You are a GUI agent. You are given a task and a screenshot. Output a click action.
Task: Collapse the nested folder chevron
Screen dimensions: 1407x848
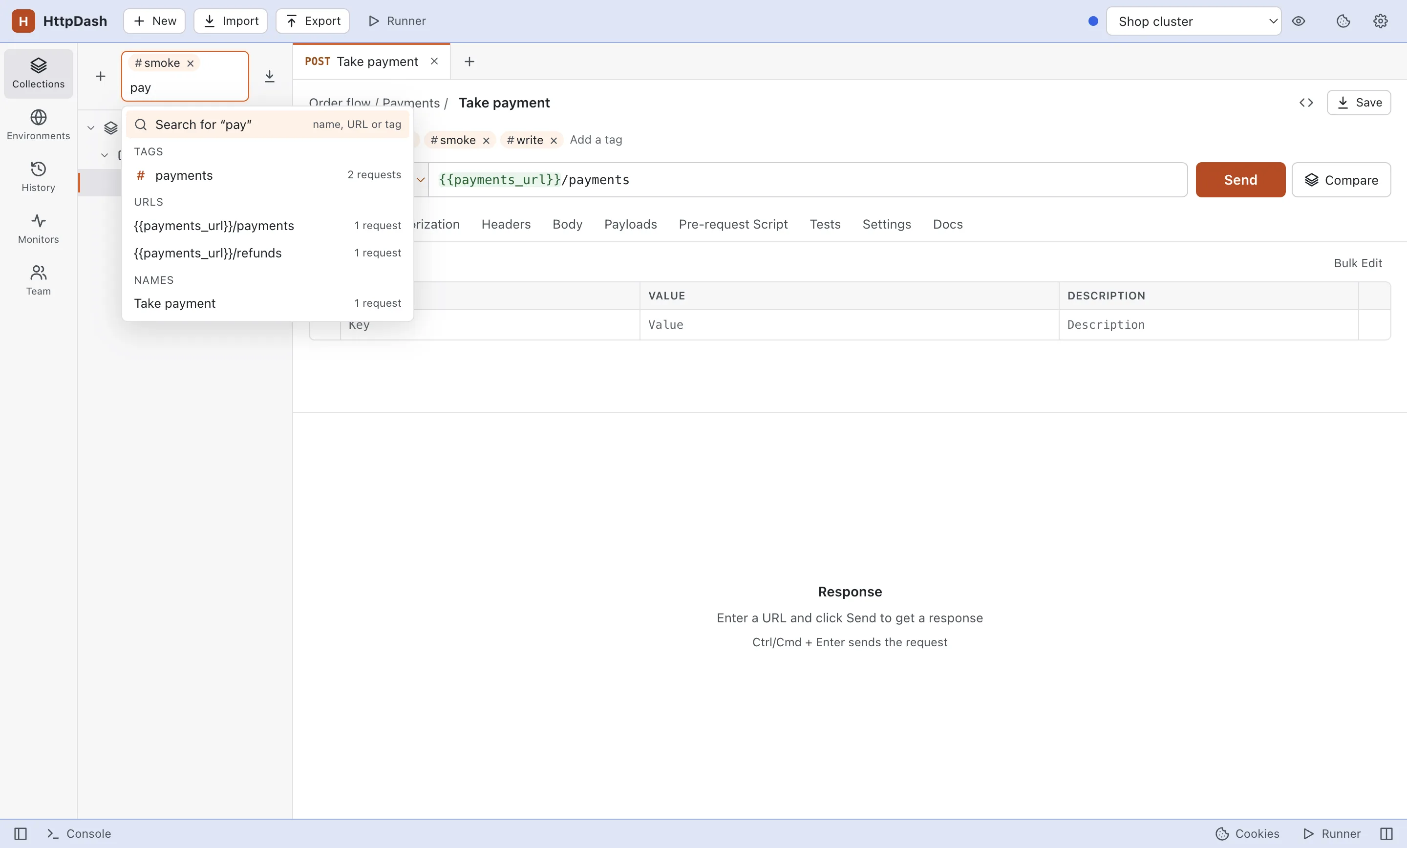click(x=105, y=155)
